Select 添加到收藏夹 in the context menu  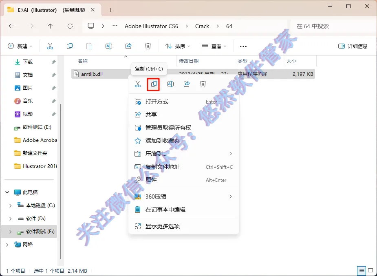tap(184, 141)
